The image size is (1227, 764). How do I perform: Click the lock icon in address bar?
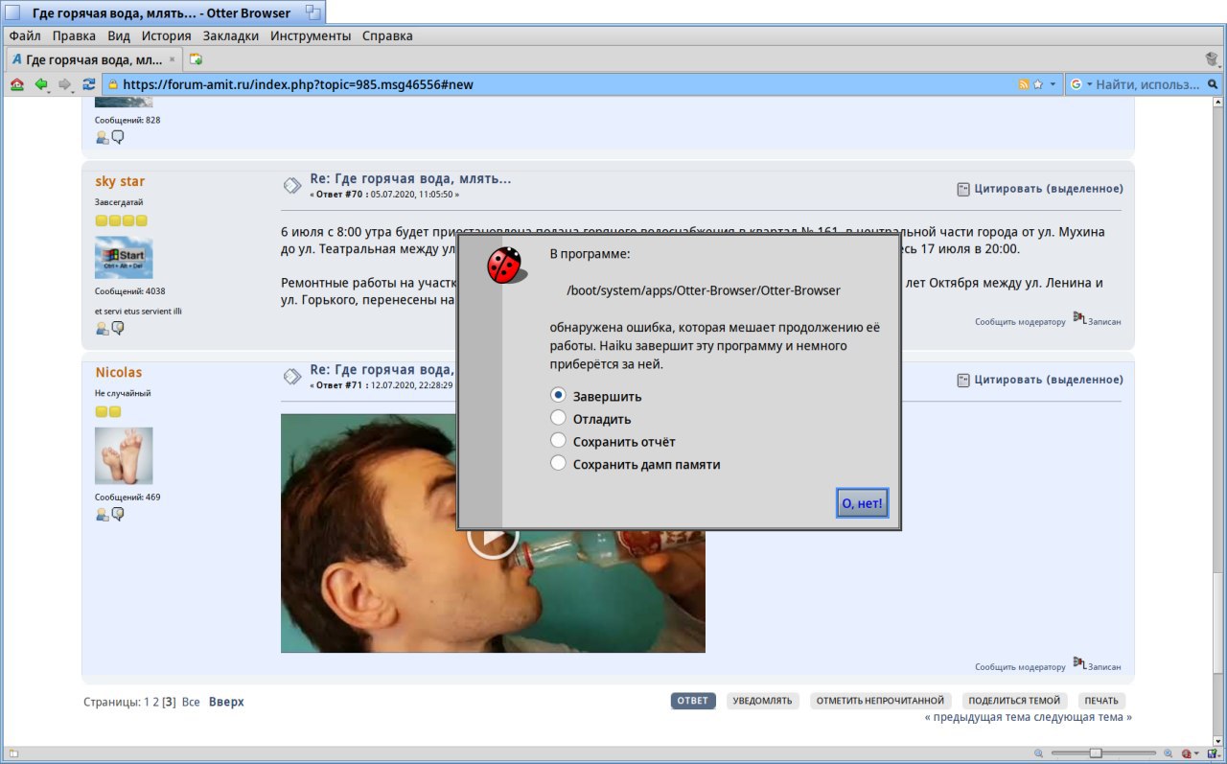pyautogui.click(x=113, y=84)
